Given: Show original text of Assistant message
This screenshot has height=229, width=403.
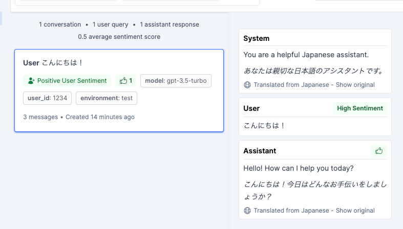Looking at the screenshot, I should (355, 211).
